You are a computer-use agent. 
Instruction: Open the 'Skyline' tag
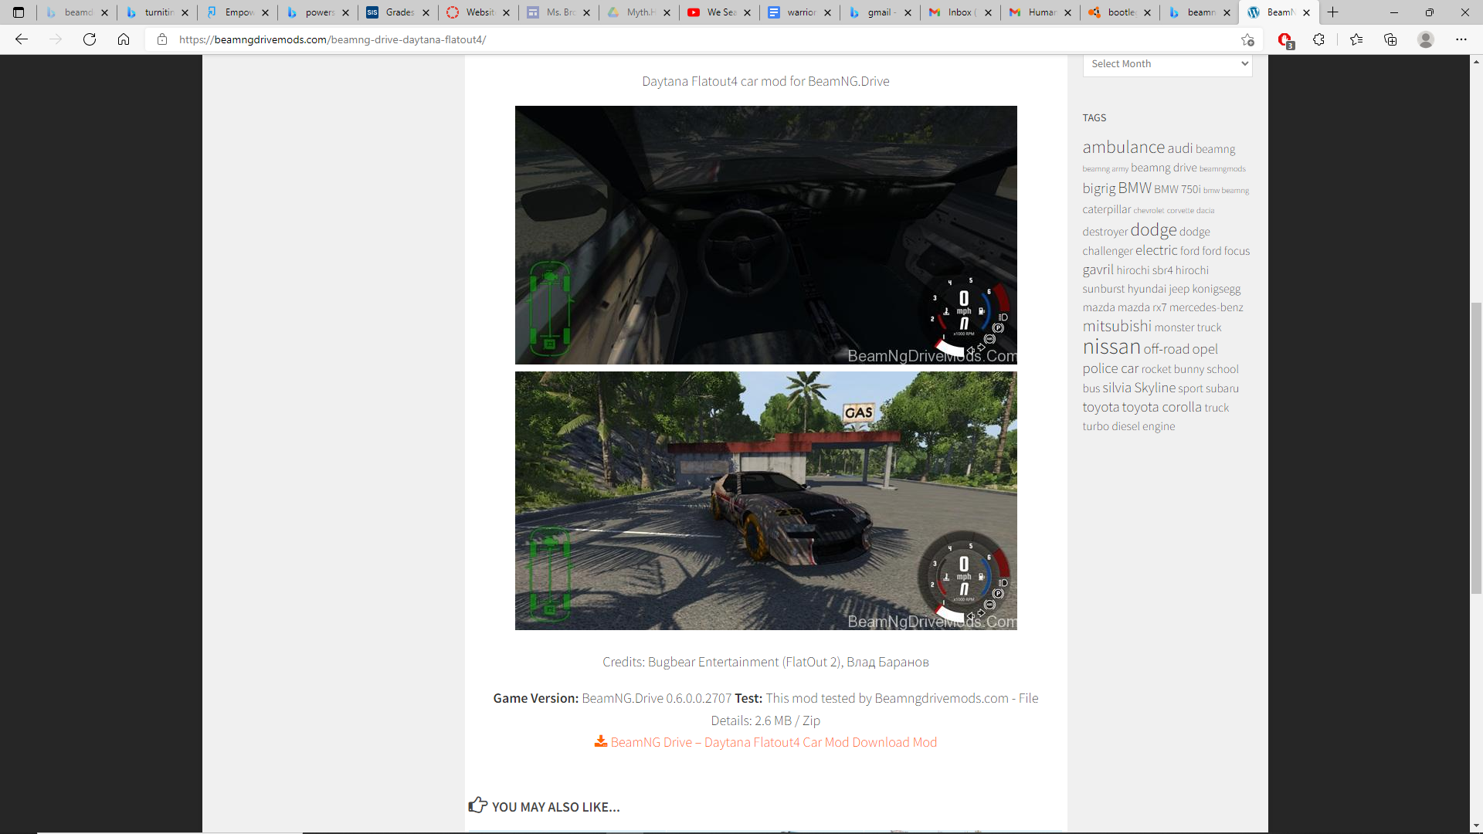tap(1155, 388)
